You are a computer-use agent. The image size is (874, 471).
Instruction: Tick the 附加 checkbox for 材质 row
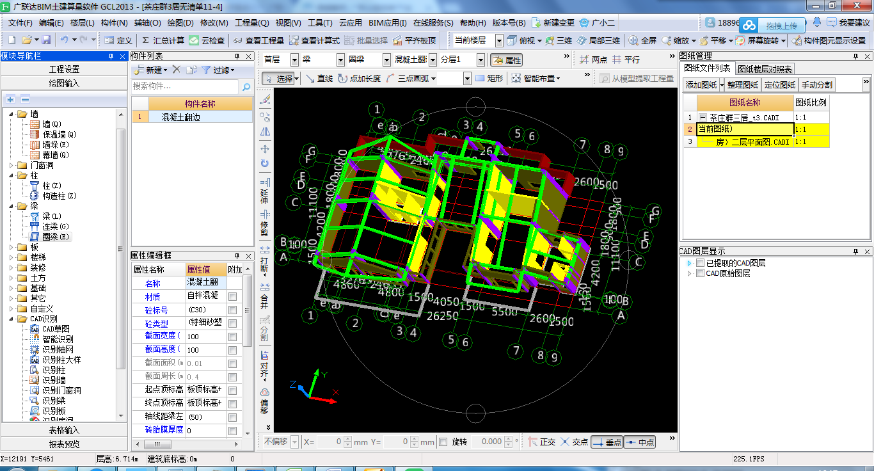[232, 296]
